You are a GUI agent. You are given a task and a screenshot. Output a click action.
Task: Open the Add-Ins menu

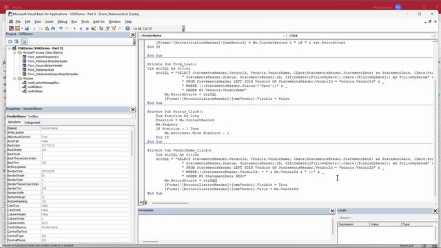tap(99, 21)
